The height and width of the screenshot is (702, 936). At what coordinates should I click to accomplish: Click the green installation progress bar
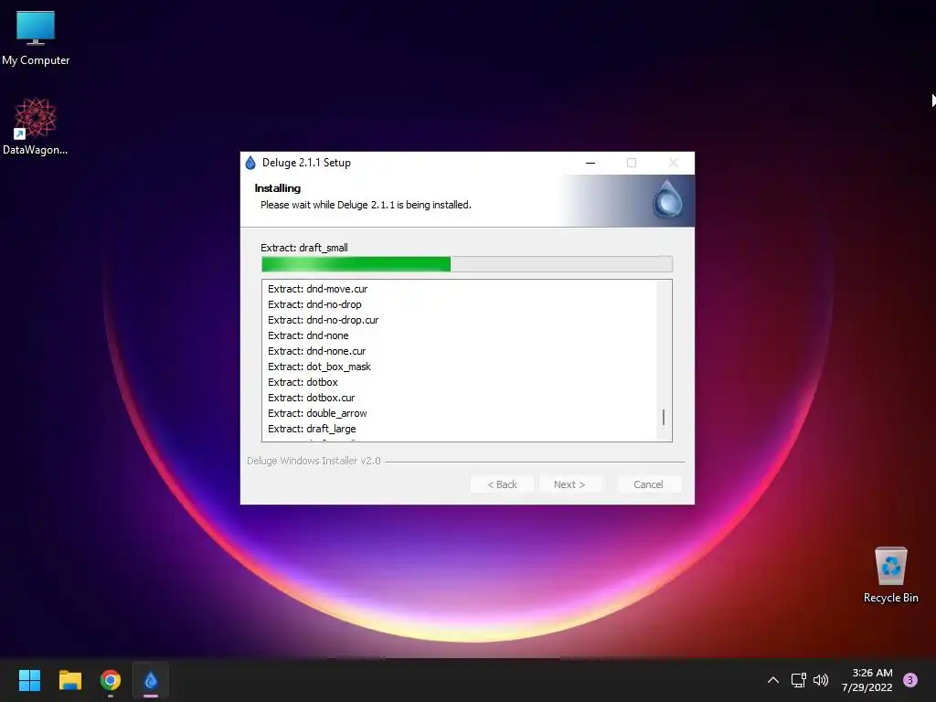click(467, 264)
